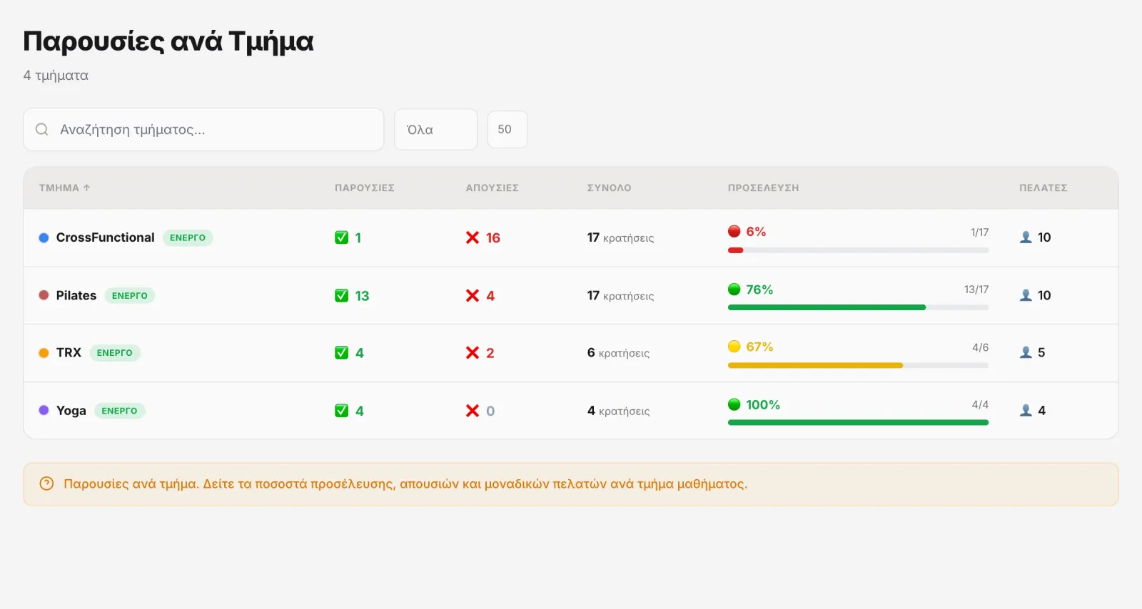This screenshot has height=609, width=1142.
Task: Click the yellow status circle beside 67%
Action: click(x=734, y=347)
